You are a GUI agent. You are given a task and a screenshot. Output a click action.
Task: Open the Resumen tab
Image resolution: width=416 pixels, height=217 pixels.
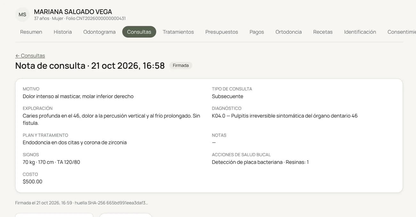(x=31, y=32)
